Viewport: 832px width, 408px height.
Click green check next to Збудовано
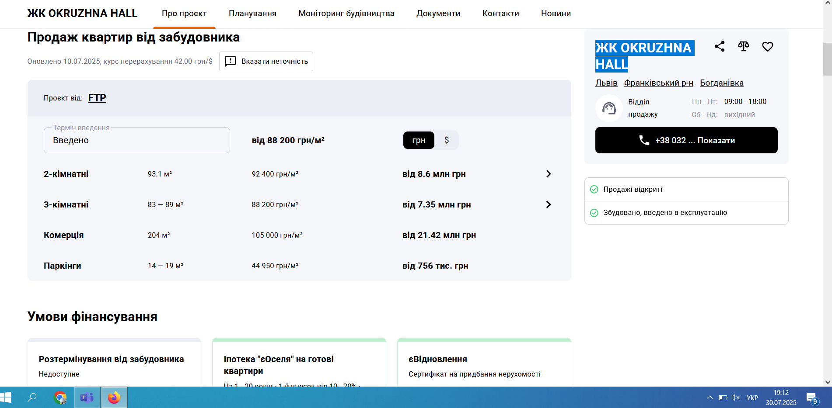594,213
